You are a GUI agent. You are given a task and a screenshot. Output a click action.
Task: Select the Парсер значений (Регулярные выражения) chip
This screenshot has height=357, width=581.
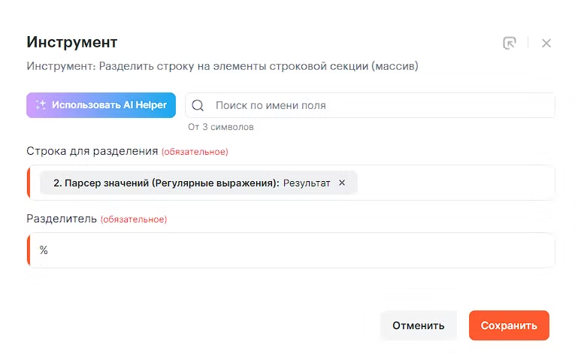click(x=165, y=183)
